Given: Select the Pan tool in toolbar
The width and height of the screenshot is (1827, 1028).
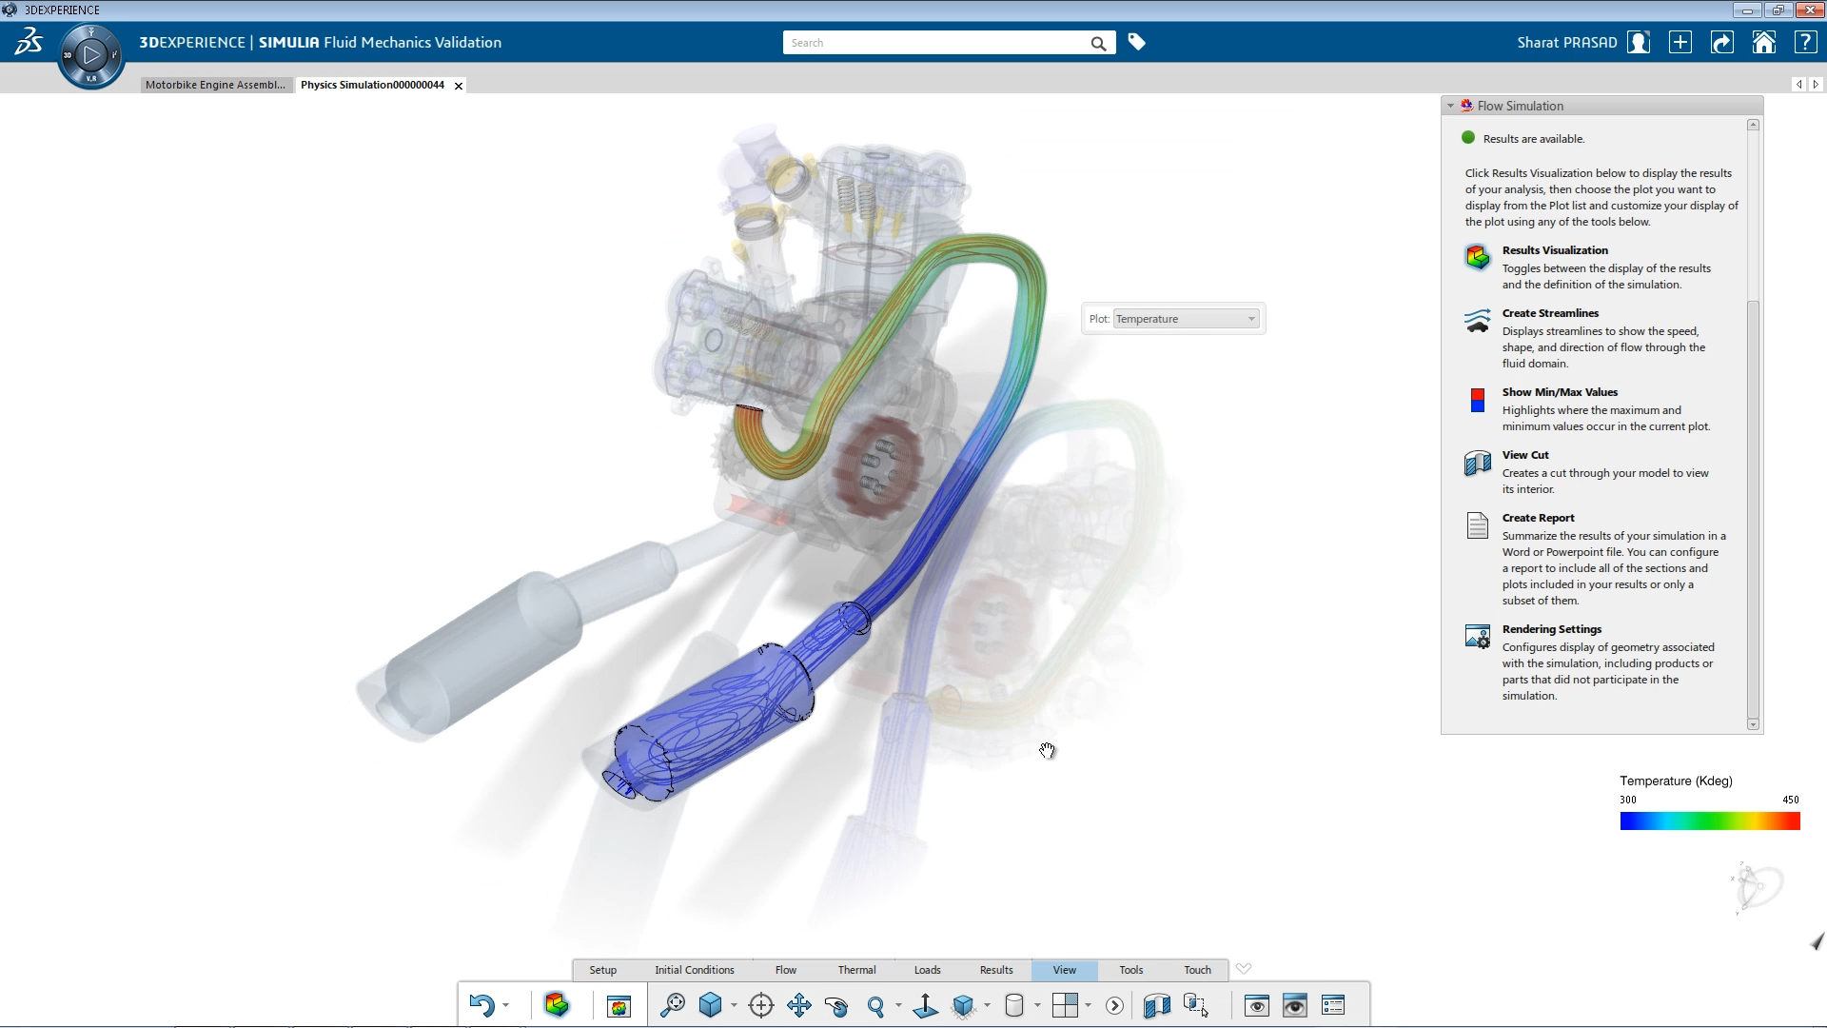Looking at the screenshot, I should [x=799, y=1005].
